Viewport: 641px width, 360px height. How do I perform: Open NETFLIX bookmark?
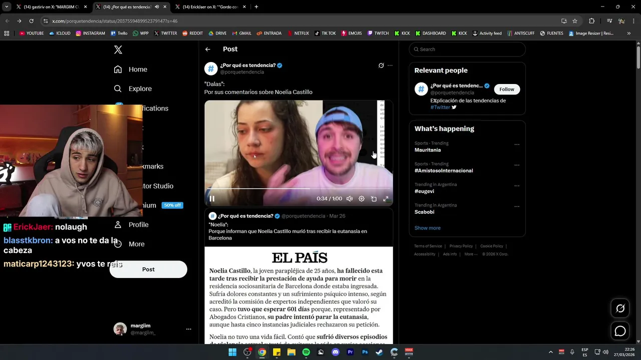[298, 33]
